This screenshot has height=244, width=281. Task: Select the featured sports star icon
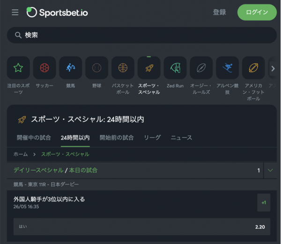click(18, 68)
